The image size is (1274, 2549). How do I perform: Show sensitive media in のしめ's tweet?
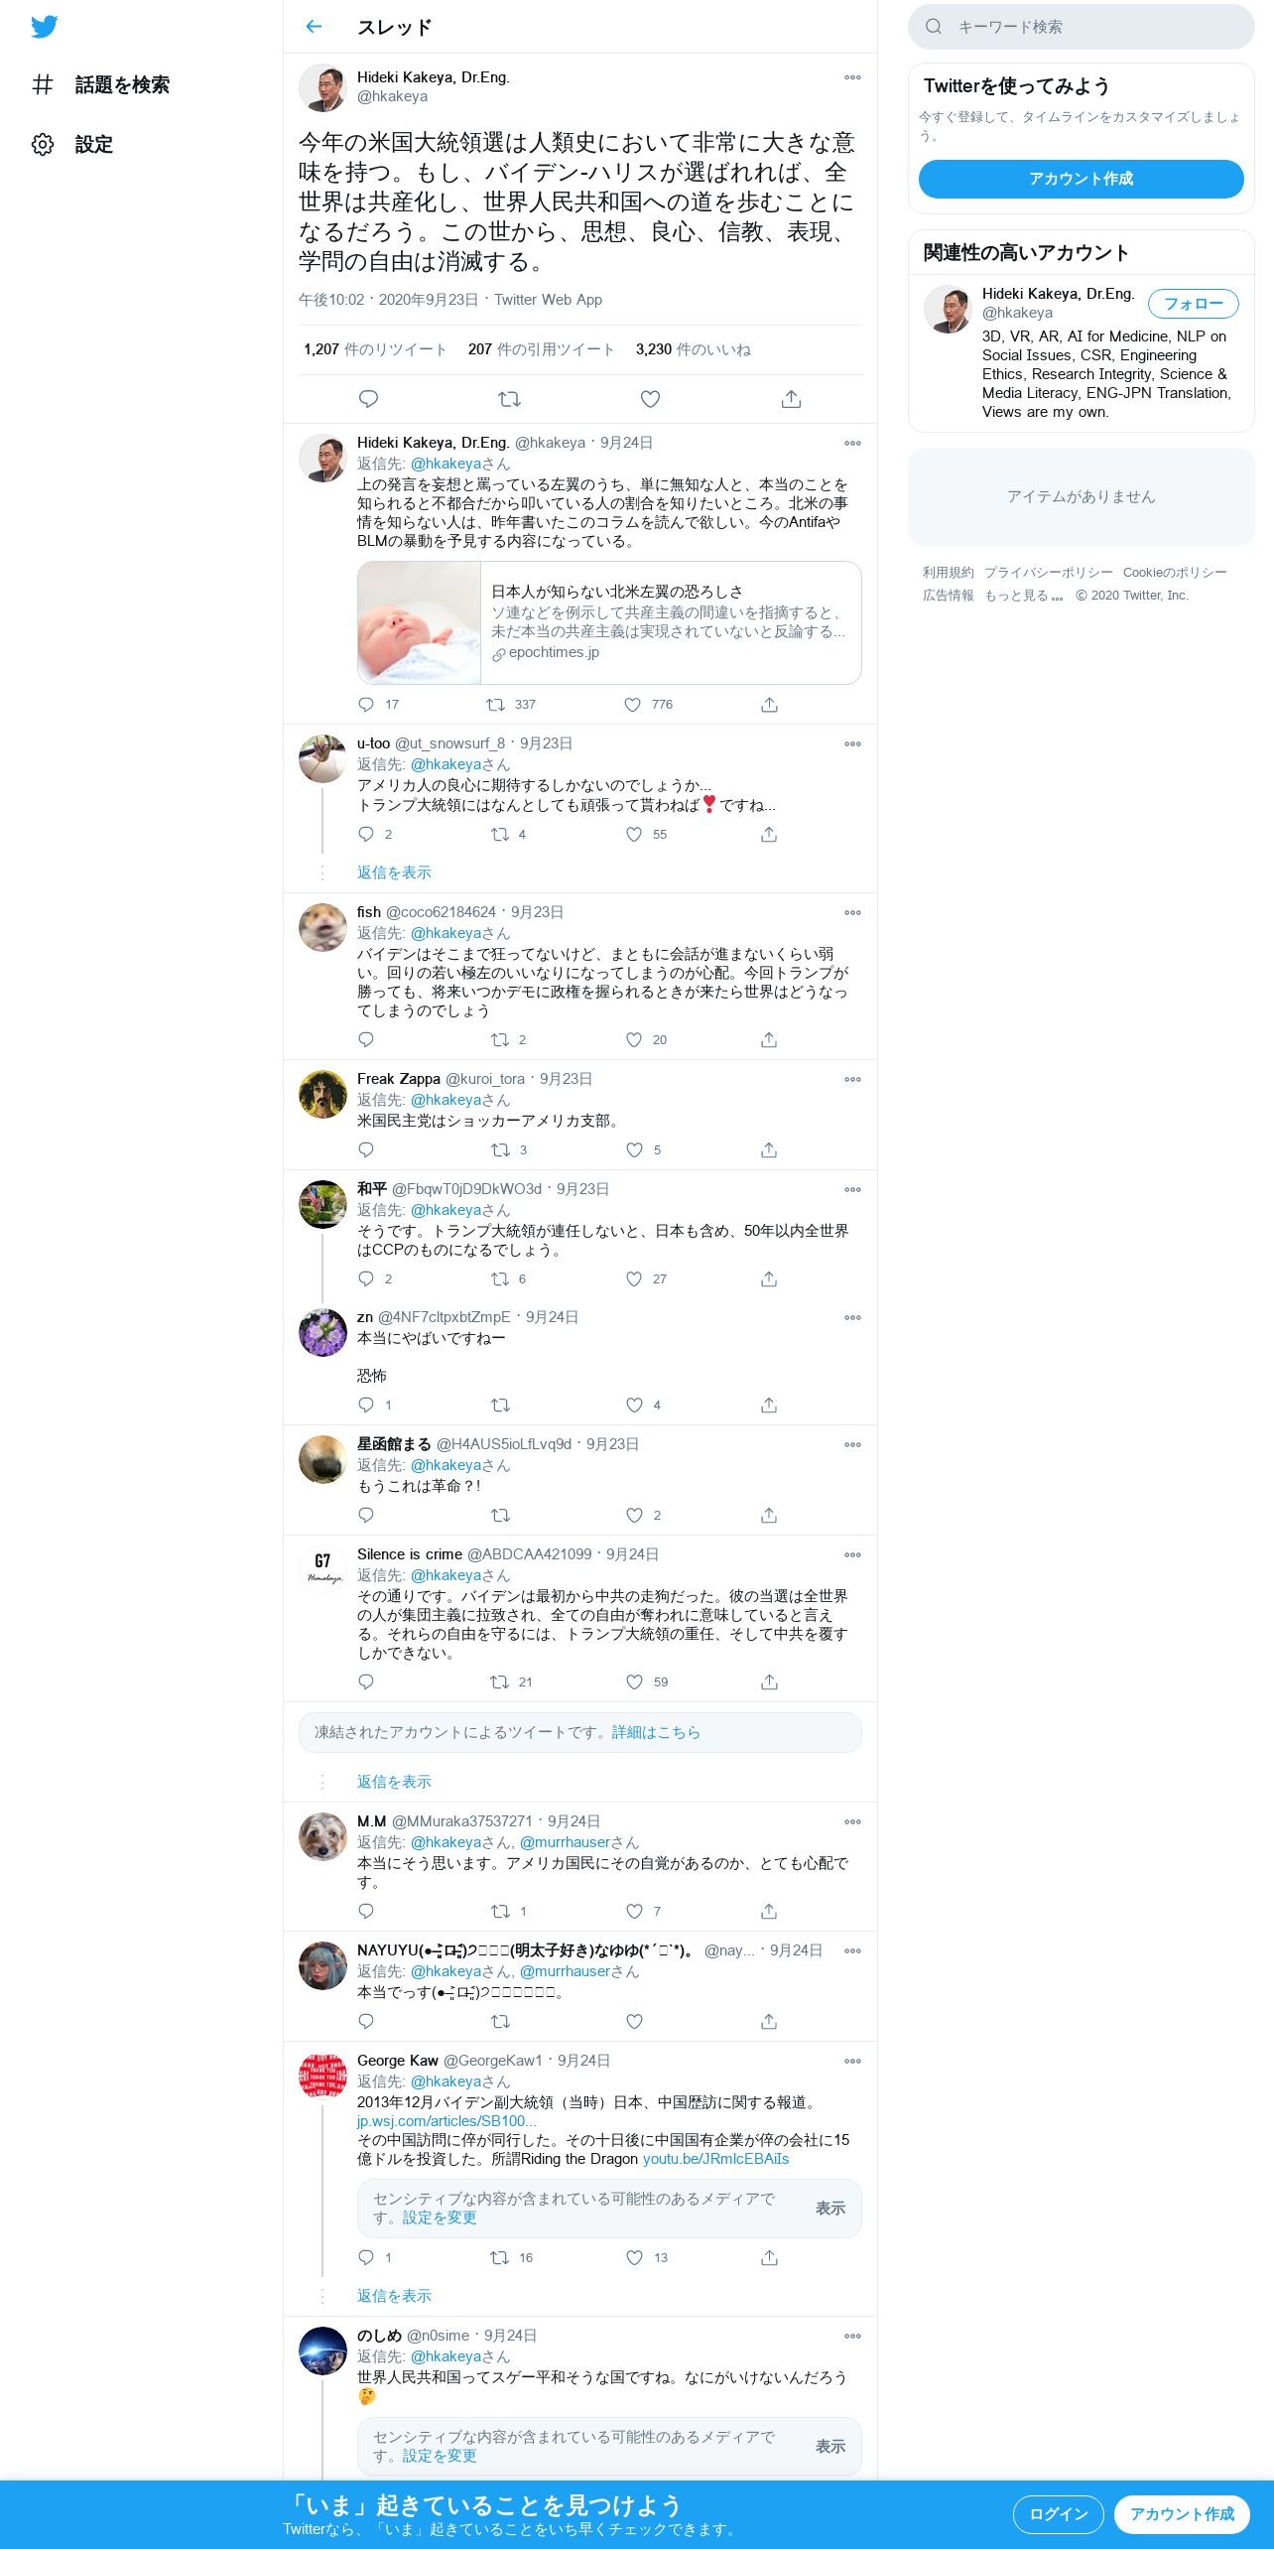830,2447
